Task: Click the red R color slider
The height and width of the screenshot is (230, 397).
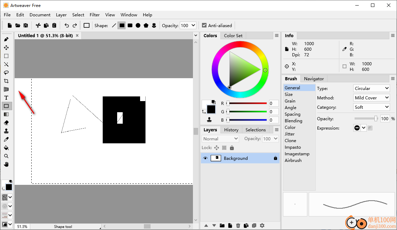Action: coord(248,103)
